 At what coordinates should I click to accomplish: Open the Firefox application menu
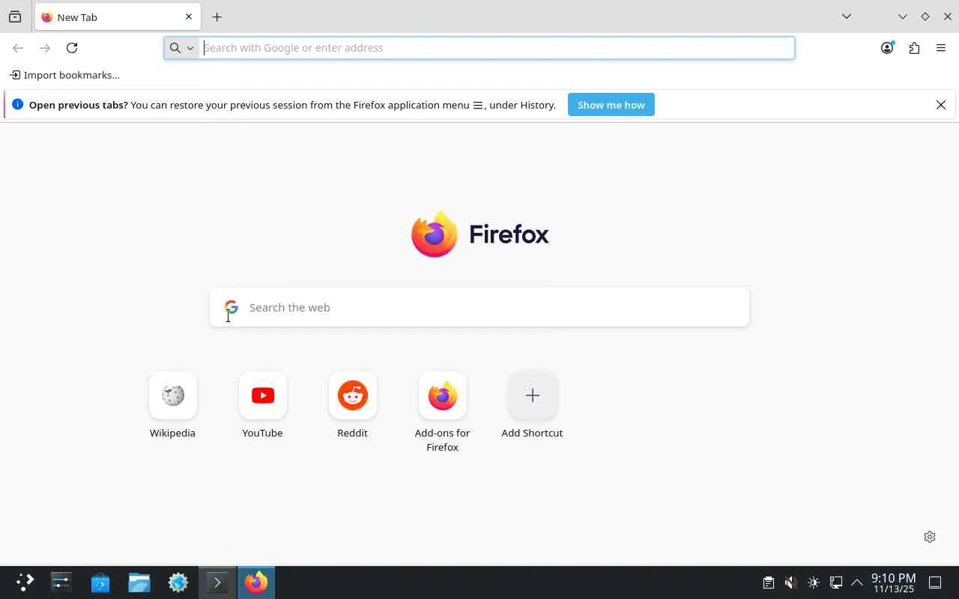[x=941, y=48]
